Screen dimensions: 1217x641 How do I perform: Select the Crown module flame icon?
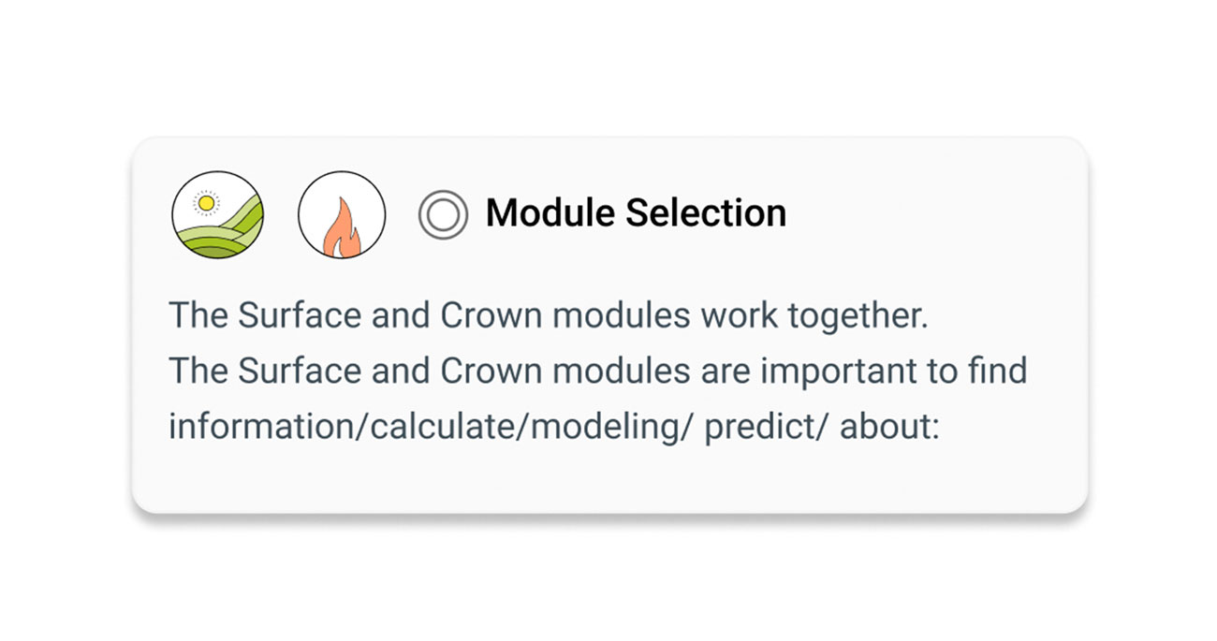(x=342, y=214)
